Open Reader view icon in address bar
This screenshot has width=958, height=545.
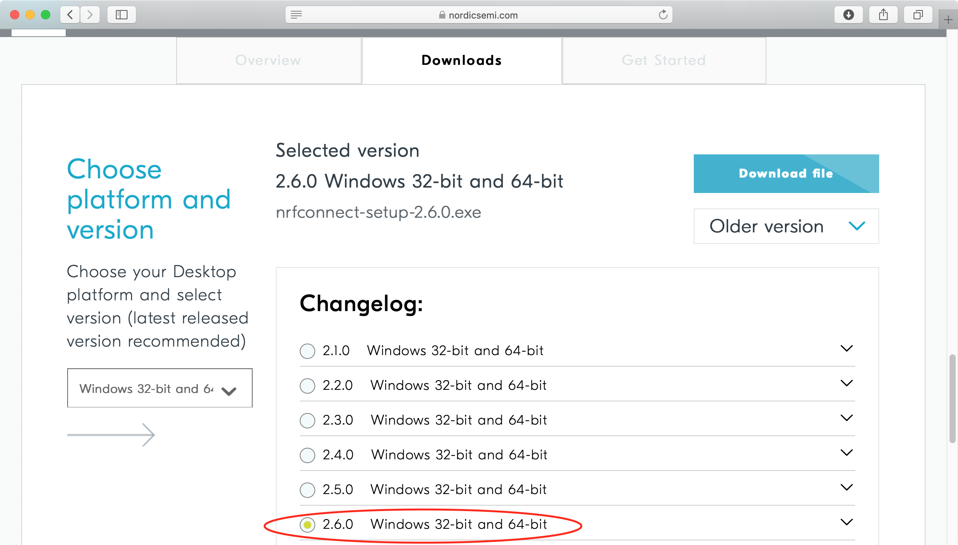296,15
